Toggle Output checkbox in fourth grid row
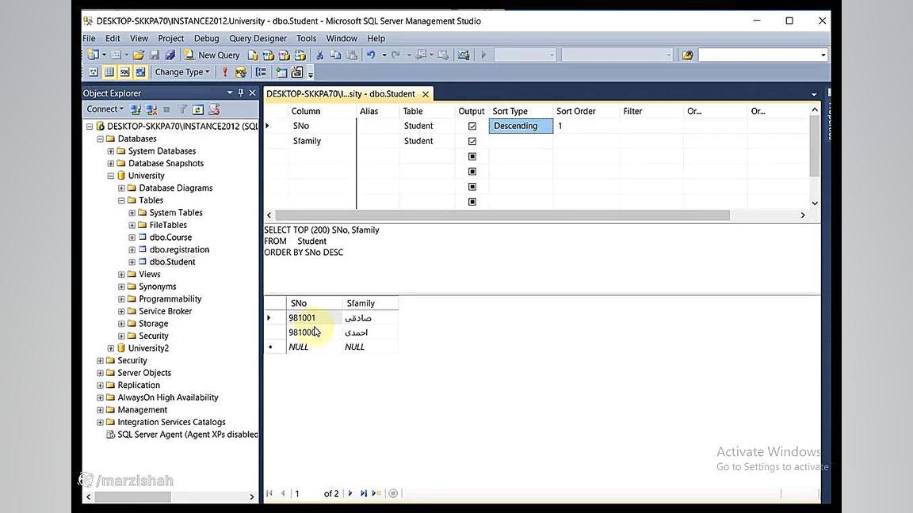The height and width of the screenshot is (513, 913). (472, 172)
